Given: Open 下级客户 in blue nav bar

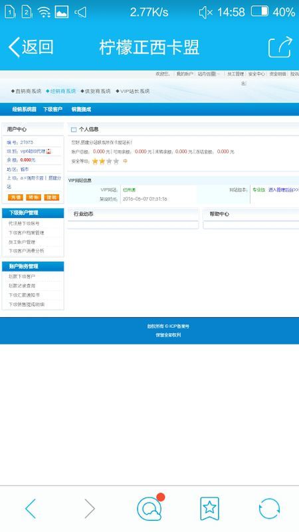Looking at the screenshot, I should point(52,109).
